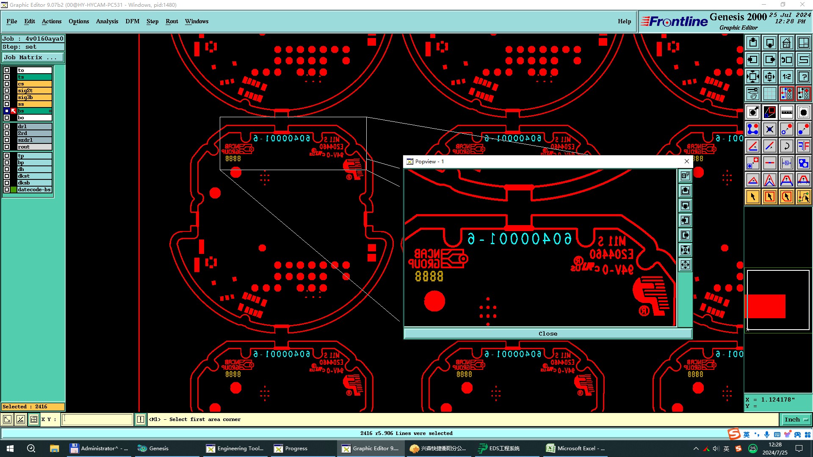Click the Windows Start button
This screenshot has width=813, height=457.
pos(10,449)
